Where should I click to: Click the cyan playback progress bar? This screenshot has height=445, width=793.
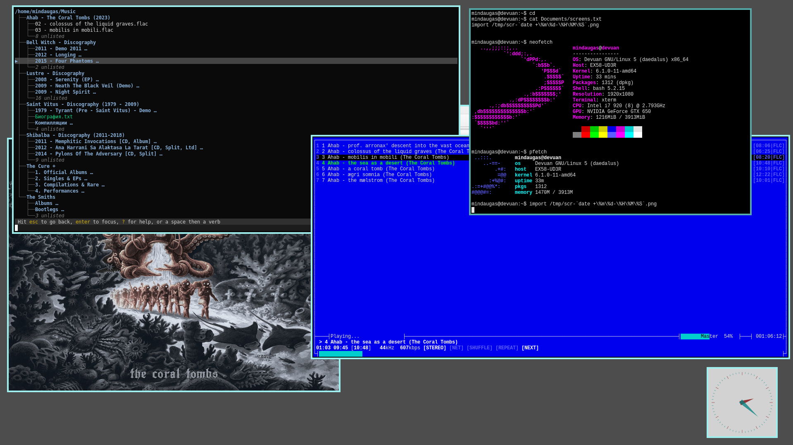[341, 354]
